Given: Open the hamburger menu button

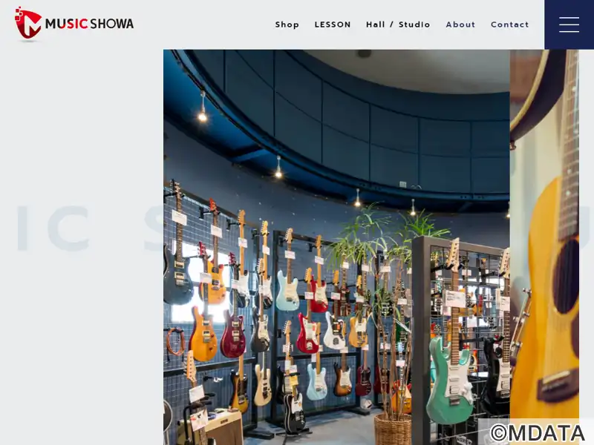Looking at the screenshot, I should 569,24.
